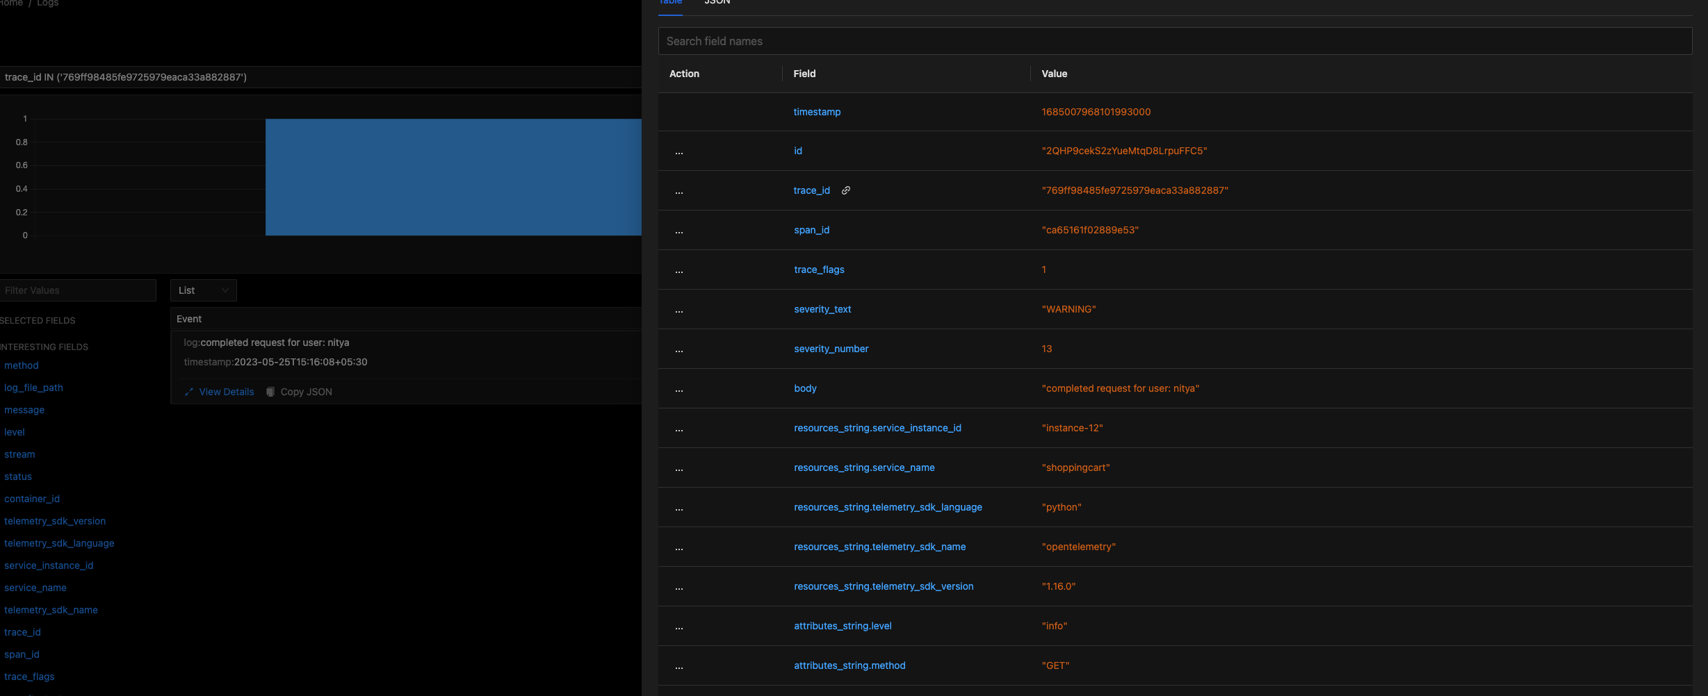The width and height of the screenshot is (1708, 696).
Task: Select service_name in the interesting fields list
Action: [35, 587]
